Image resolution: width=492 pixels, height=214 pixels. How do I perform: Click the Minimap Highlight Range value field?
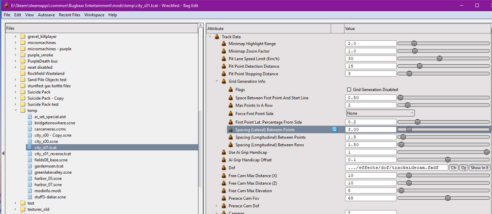click(x=370, y=44)
